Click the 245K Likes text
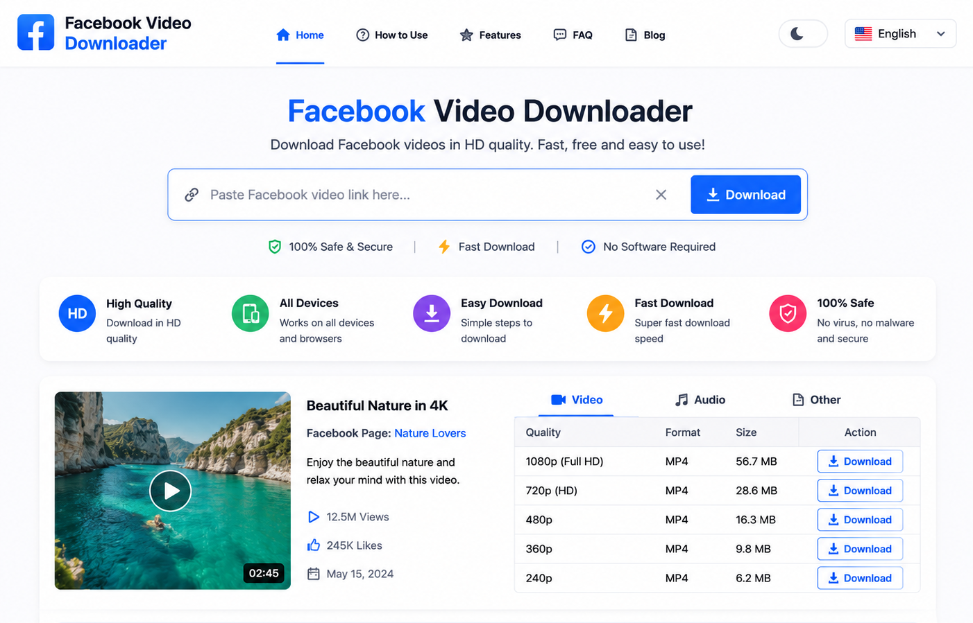973x623 pixels. tap(355, 545)
